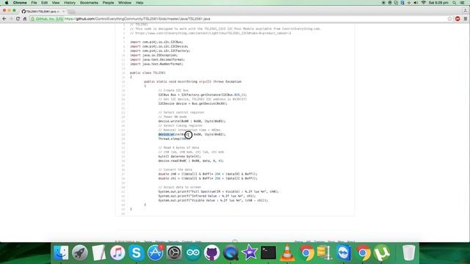The width and height of the screenshot is (470, 264).
Task: Open the Trash in the dock
Action: 408,253
